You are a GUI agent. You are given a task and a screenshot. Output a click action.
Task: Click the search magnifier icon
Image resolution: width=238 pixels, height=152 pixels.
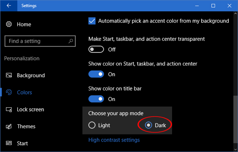[x=71, y=41]
